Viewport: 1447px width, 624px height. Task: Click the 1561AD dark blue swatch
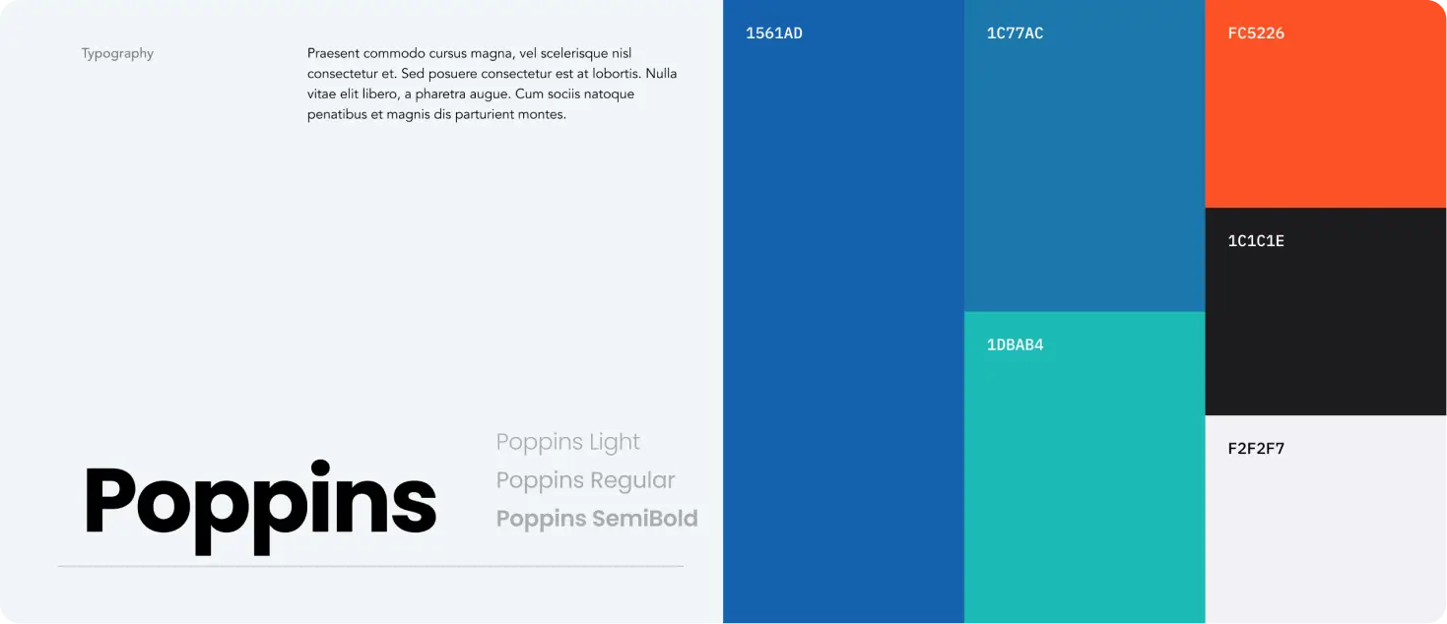843,312
